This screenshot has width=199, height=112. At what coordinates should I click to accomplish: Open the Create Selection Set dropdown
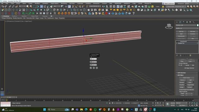(x=95, y=6)
